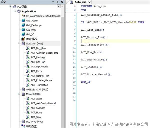Close the Auto_run editor tab

click(89, 2)
